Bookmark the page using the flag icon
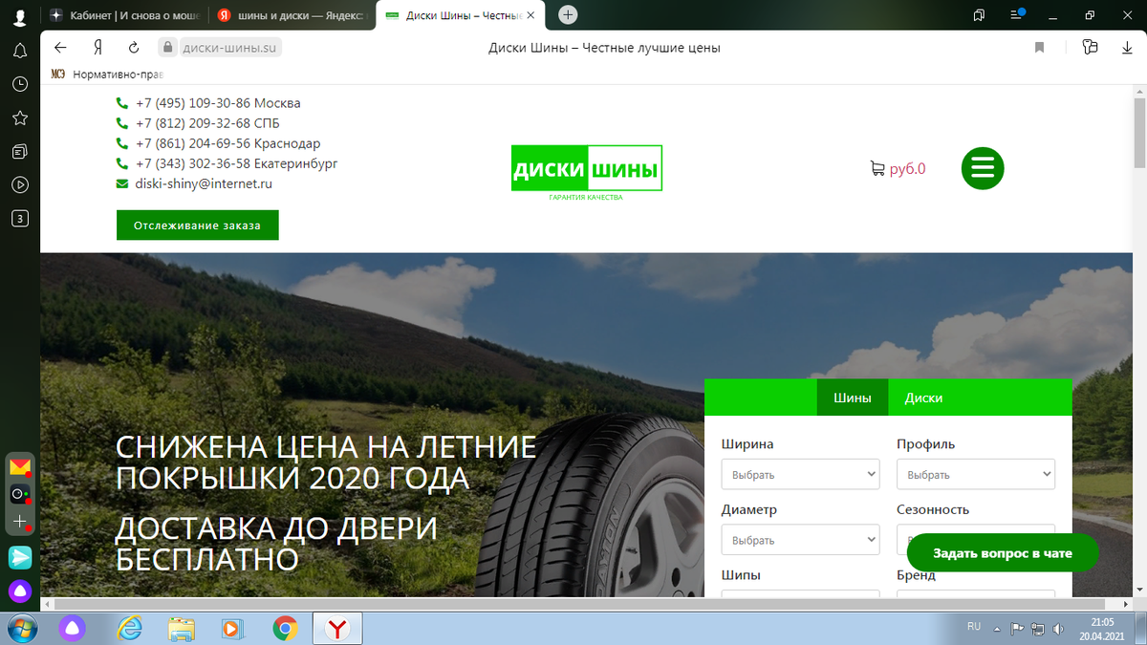The width and height of the screenshot is (1147, 645). point(1039,46)
